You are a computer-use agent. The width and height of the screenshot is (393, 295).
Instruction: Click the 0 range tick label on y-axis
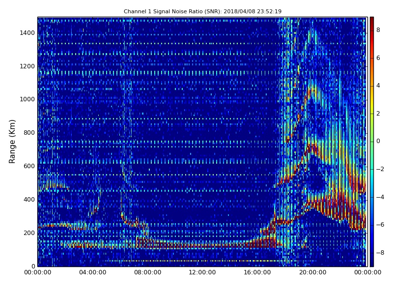(x=33, y=266)
